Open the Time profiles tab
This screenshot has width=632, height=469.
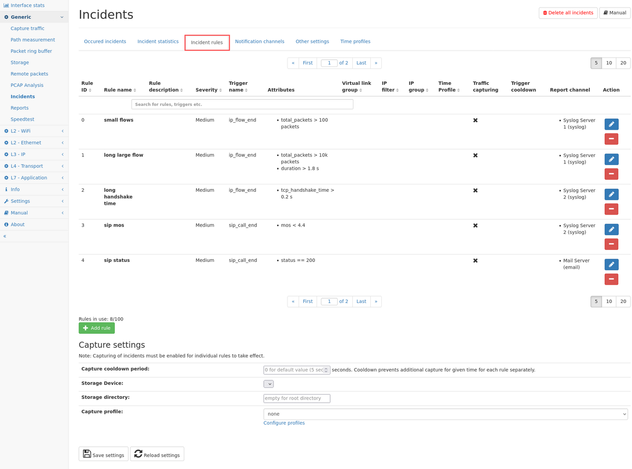tap(355, 42)
